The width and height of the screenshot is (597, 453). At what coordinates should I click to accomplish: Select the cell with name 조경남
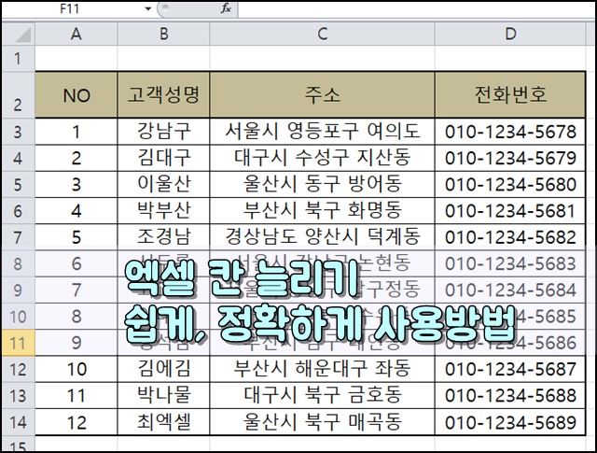point(164,237)
